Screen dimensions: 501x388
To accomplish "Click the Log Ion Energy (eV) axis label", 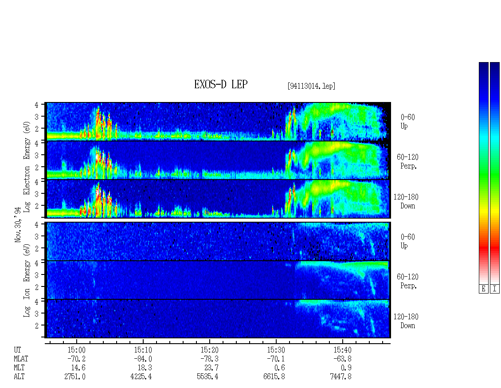I will (27, 281).
